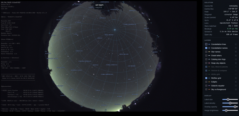Click the Centre RA value 14h44m35s

(233, 6)
